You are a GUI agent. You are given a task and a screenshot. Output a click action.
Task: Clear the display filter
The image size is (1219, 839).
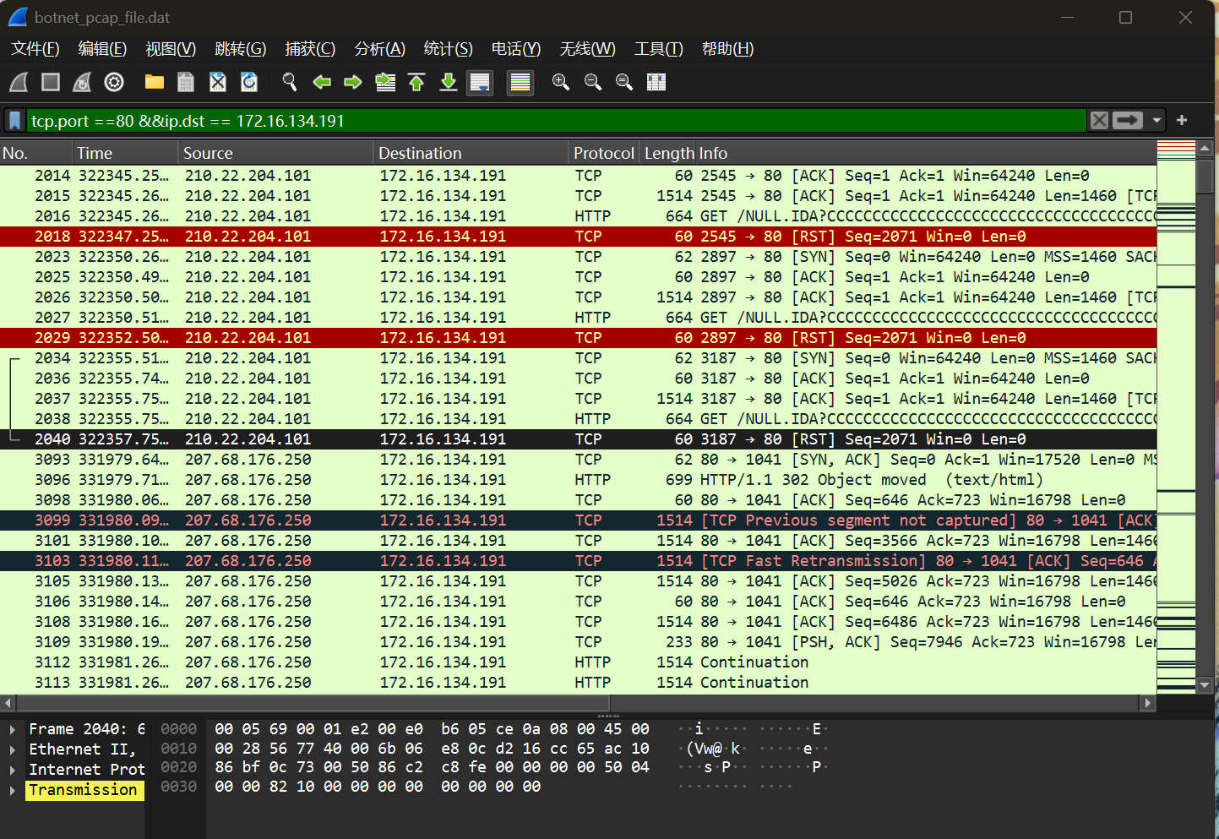(x=1099, y=121)
